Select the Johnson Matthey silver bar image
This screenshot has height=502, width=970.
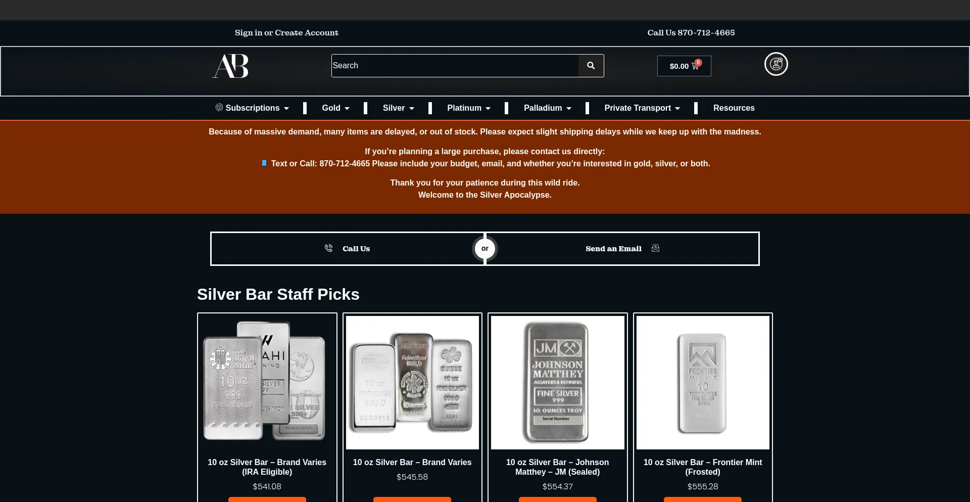tap(557, 383)
